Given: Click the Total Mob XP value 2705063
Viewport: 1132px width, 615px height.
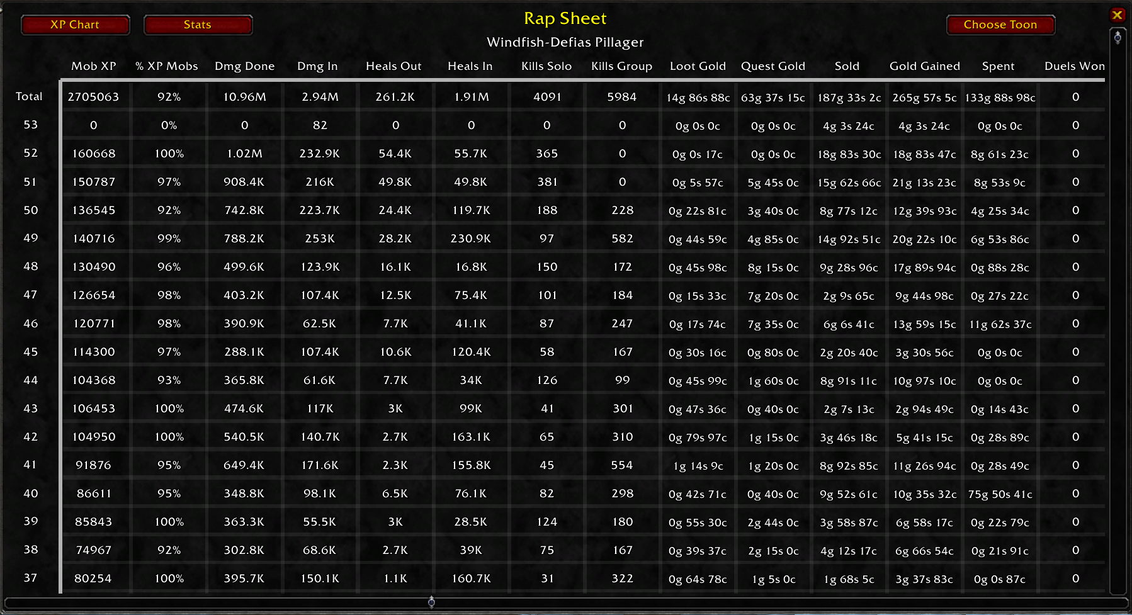Looking at the screenshot, I should (x=94, y=97).
